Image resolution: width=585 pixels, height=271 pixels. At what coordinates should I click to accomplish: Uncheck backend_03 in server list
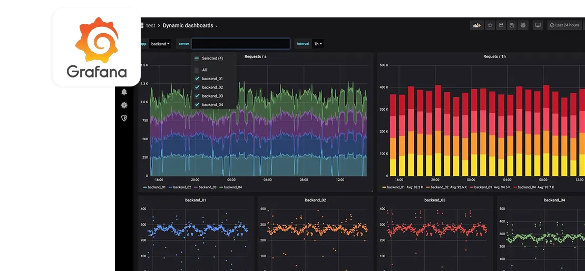197,96
